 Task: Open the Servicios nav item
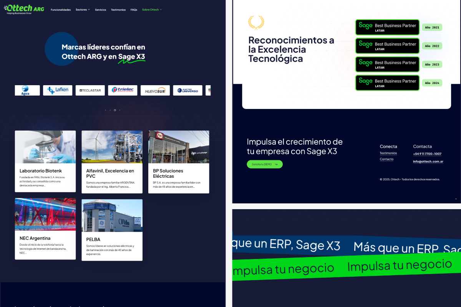[100, 10]
